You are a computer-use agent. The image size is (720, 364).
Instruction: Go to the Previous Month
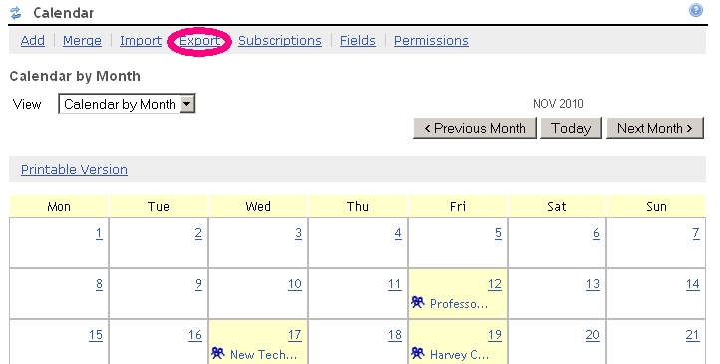pos(475,128)
